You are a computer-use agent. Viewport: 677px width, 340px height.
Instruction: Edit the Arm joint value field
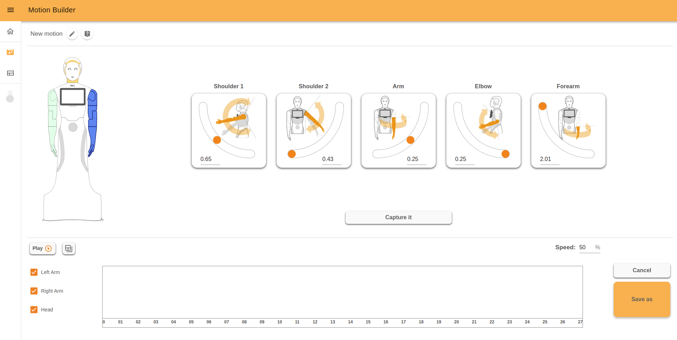click(417, 159)
